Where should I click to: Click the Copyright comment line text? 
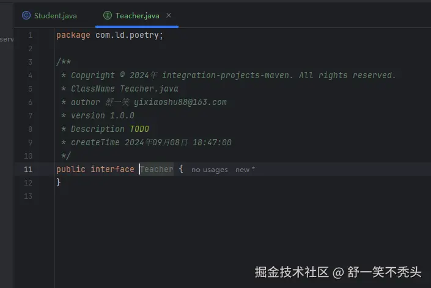pyautogui.click(x=234, y=76)
